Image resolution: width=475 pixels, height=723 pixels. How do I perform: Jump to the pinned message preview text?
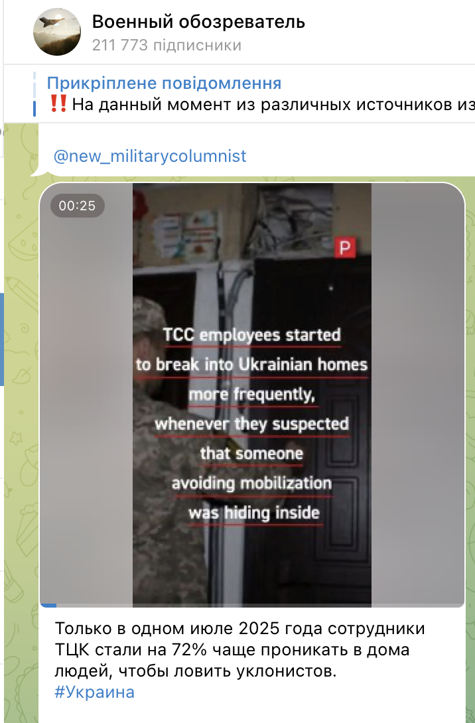pos(273,105)
